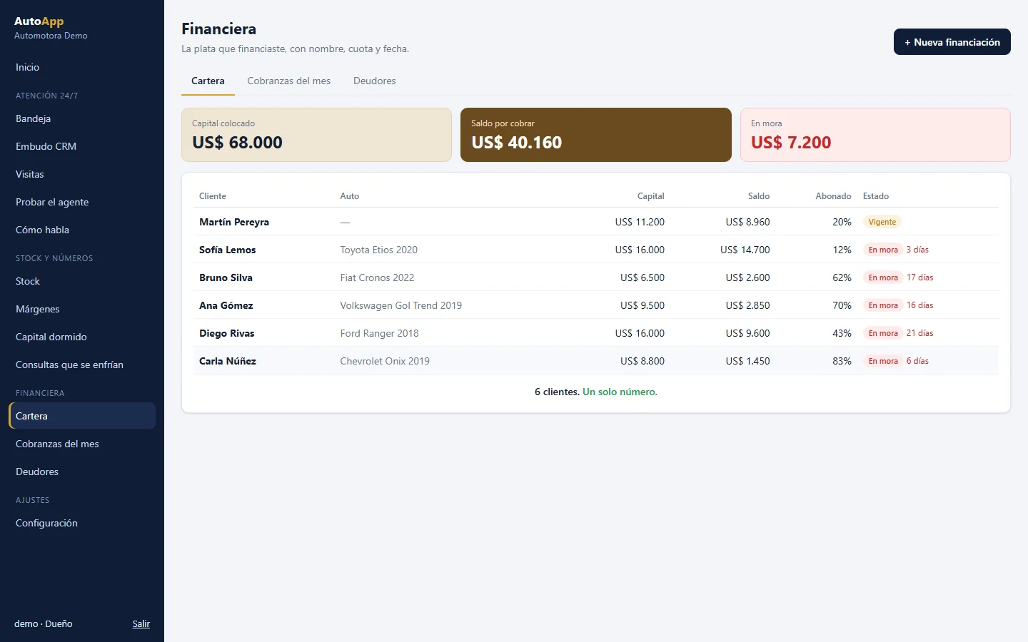Open the Deudores tab
Image resolution: width=1028 pixels, height=642 pixels.
(x=374, y=81)
